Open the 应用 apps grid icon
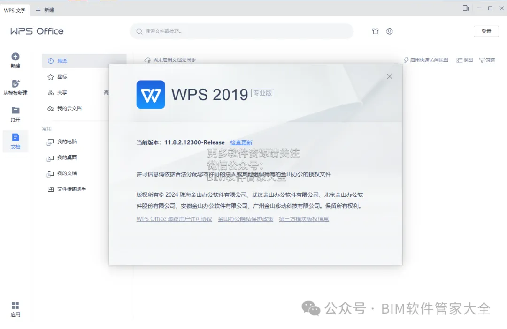The image size is (507, 329). tap(15, 306)
